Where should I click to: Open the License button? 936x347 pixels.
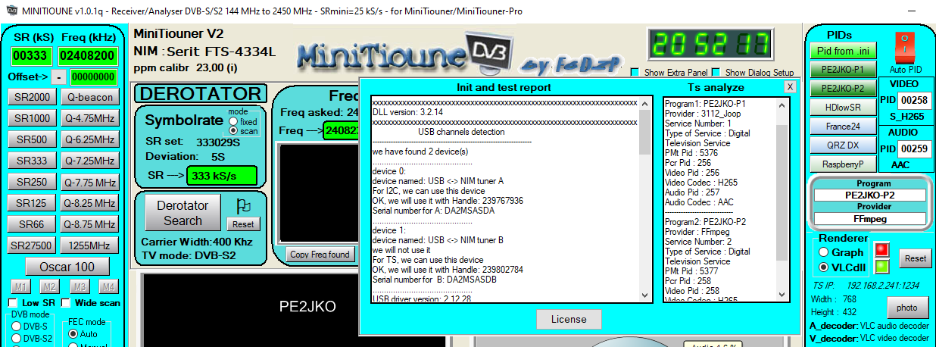pyautogui.click(x=569, y=320)
